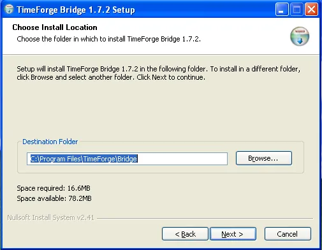
Task: Click the 'Setup will install TimeForge Bridge' paragraph
Action: coord(158,73)
